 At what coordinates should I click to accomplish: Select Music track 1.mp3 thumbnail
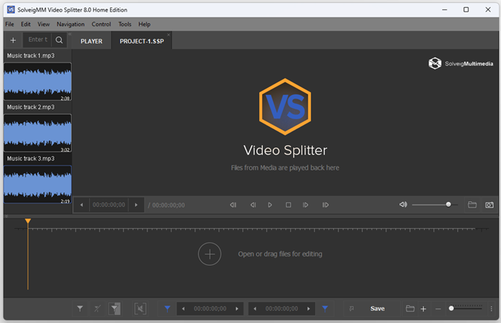coord(37,81)
